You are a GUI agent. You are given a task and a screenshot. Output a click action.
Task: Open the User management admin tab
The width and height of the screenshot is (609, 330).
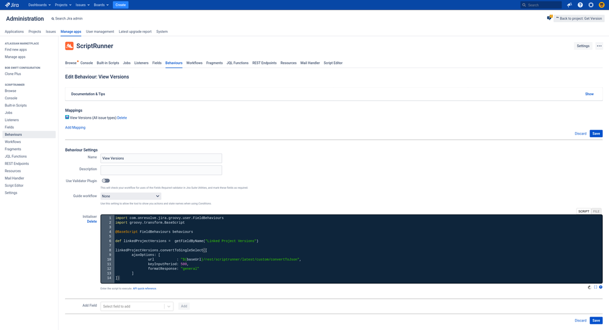[100, 32]
